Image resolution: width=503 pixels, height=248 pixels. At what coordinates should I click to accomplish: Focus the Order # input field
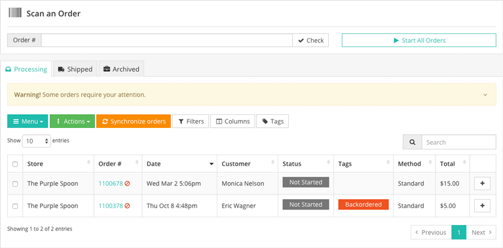tap(167, 40)
